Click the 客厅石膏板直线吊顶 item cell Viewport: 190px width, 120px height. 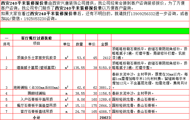[37, 111]
